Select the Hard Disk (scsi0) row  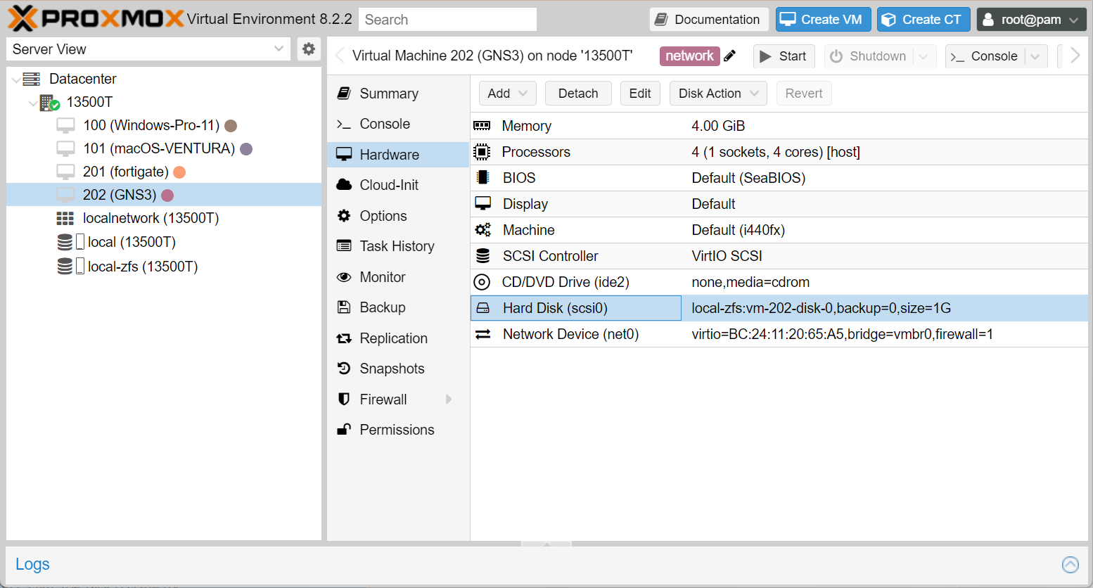click(x=779, y=308)
